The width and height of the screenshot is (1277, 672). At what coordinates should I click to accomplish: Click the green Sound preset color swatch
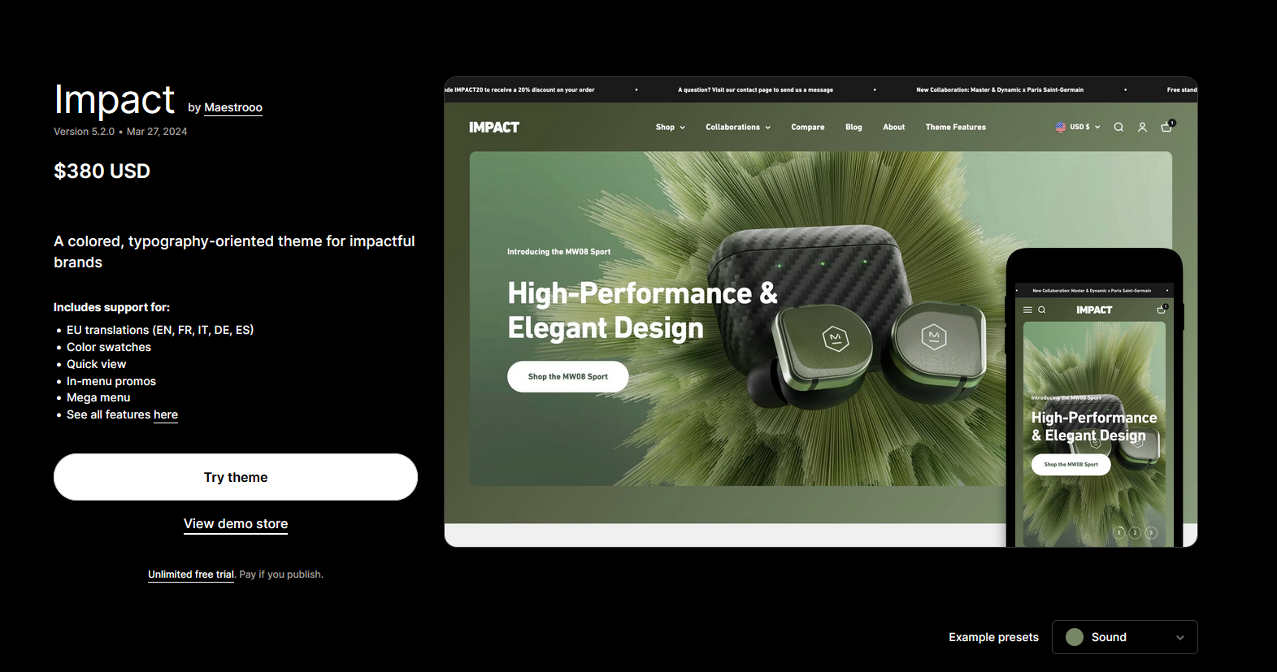(1075, 637)
